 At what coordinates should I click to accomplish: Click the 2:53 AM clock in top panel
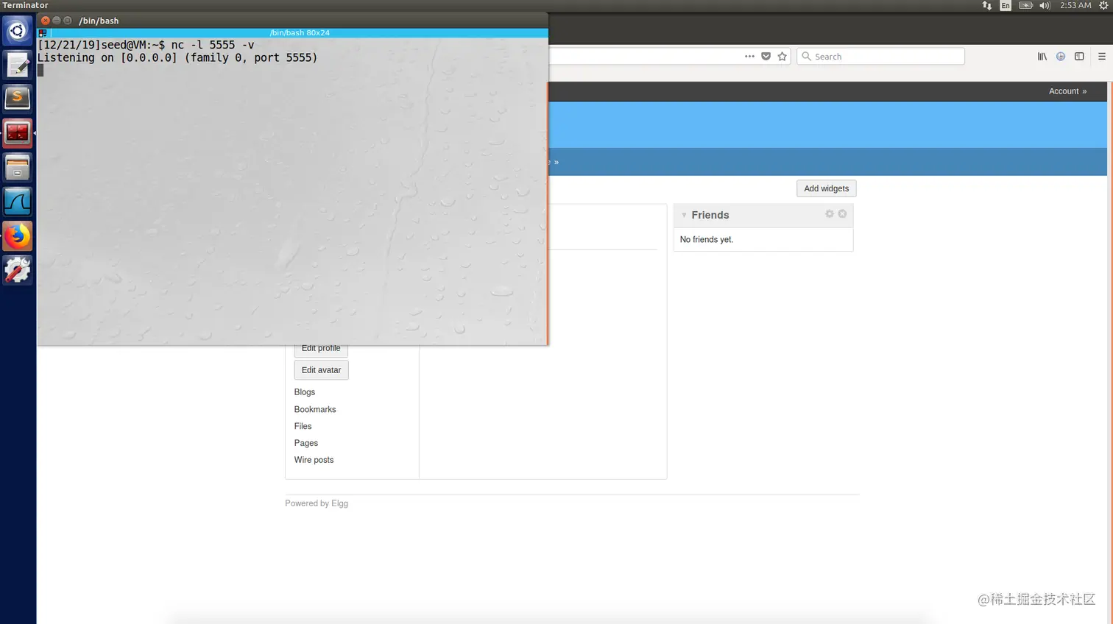(1075, 5)
